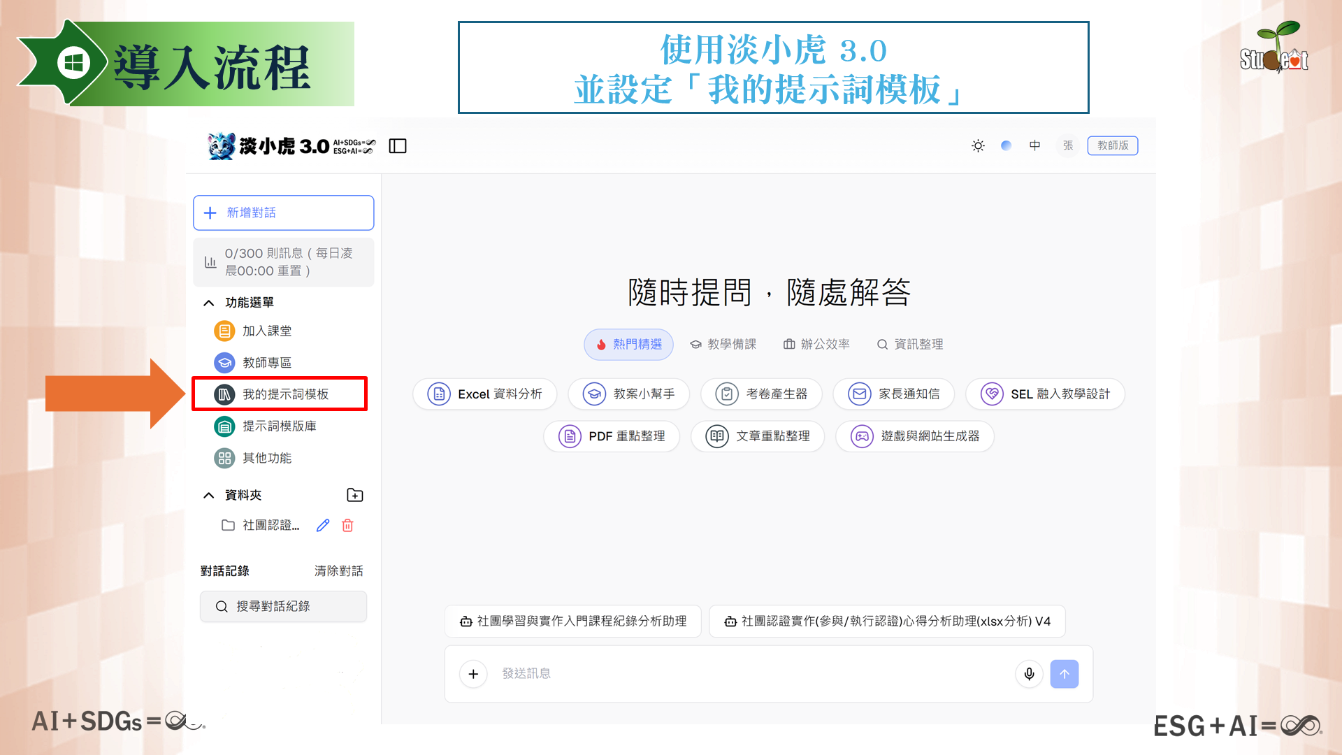This screenshot has width=1342, height=755.
Task: Toggle the sidebar panel icon
Action: pyautogui.click(x=398, y=146)
